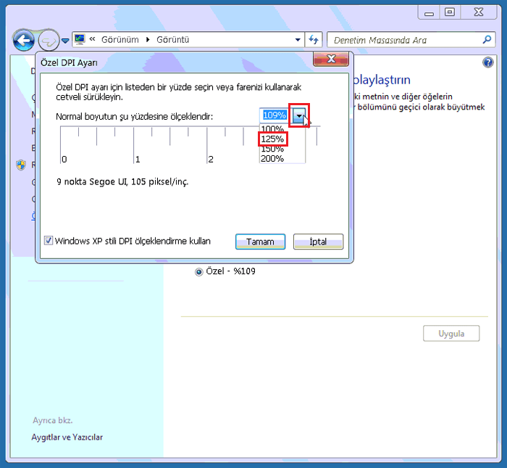Maximize the Control Panel window

pos(450,12)
